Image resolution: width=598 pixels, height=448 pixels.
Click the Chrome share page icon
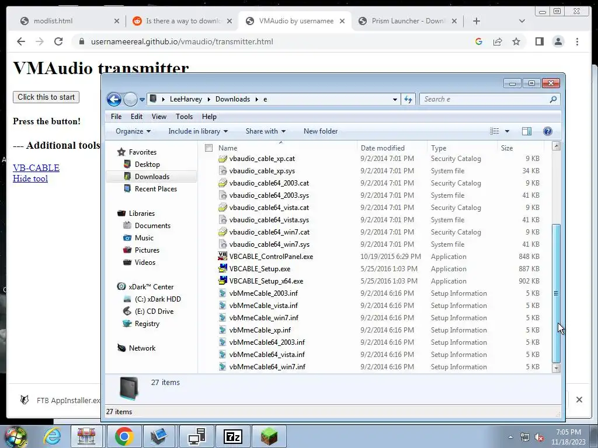click(x=498, y=41)
